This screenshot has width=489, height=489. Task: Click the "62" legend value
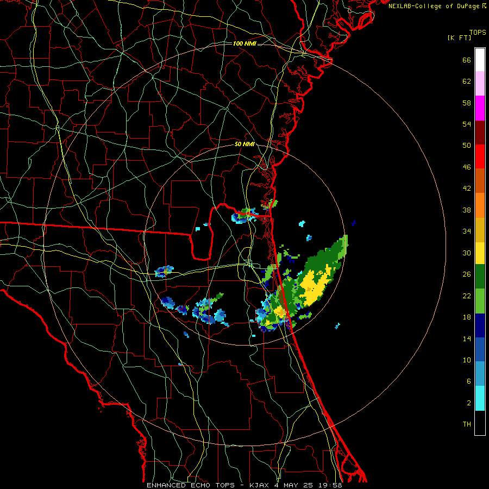(x=467, y=81)
